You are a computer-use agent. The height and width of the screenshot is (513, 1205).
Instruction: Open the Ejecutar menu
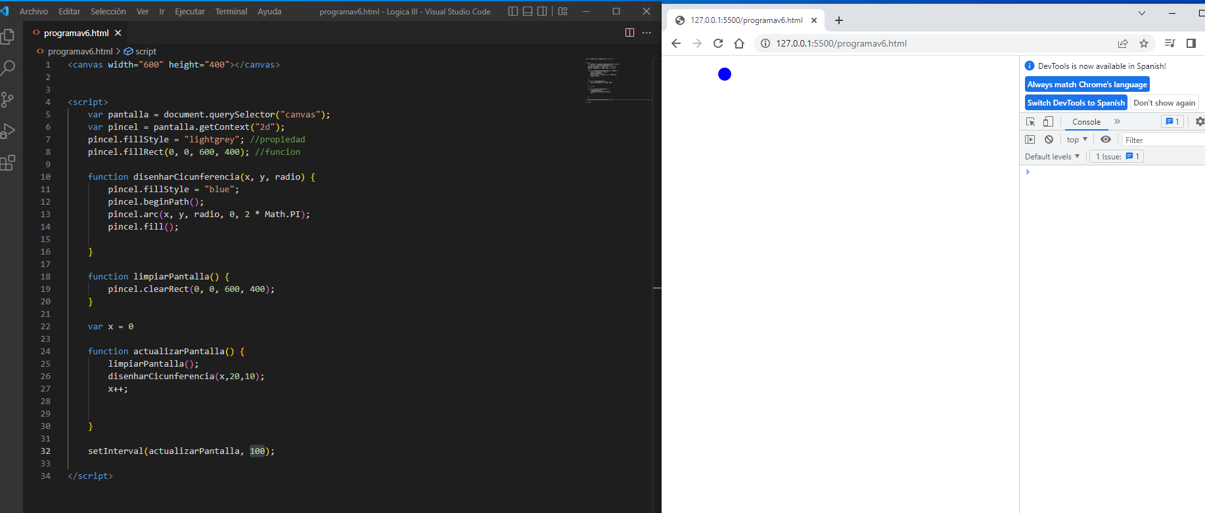point(190,11)
